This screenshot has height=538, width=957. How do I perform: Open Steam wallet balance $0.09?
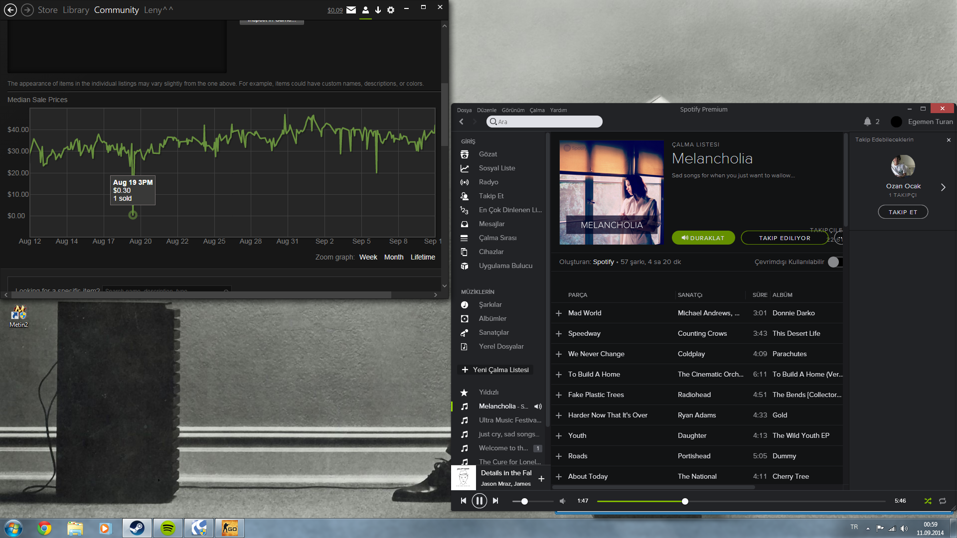tap(335, 10)
